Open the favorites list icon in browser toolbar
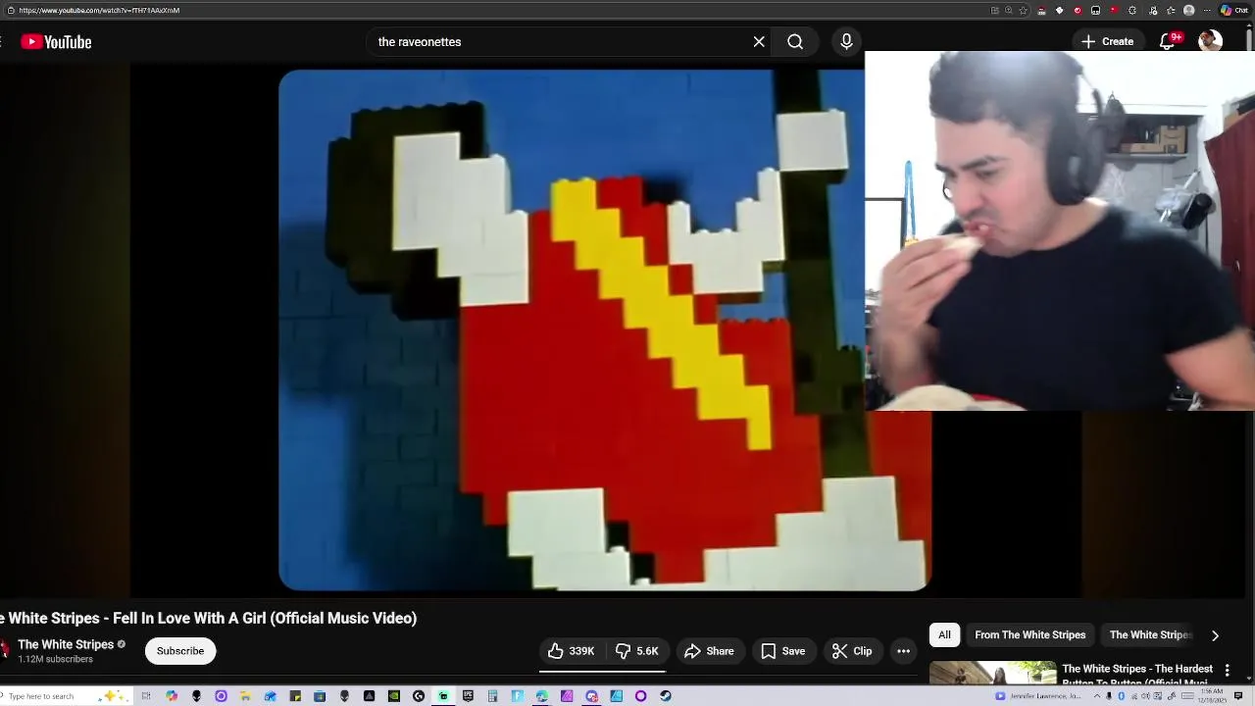The width and height of the screenshot is (1255, 706). click(1171, 10)
